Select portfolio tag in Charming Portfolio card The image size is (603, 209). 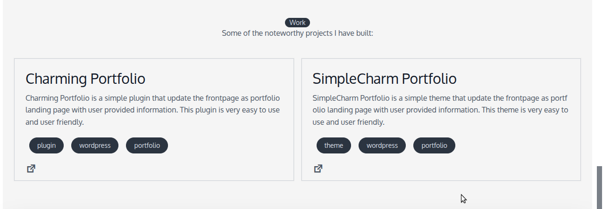[147, 145]
